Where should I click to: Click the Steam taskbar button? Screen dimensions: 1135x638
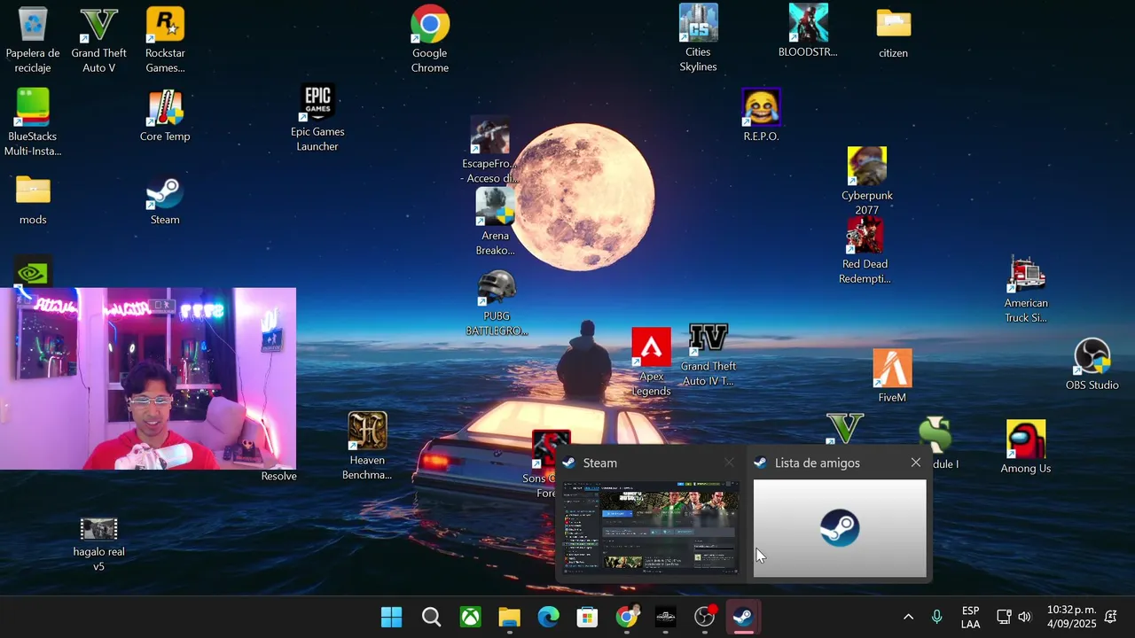[x=744, y=617]
